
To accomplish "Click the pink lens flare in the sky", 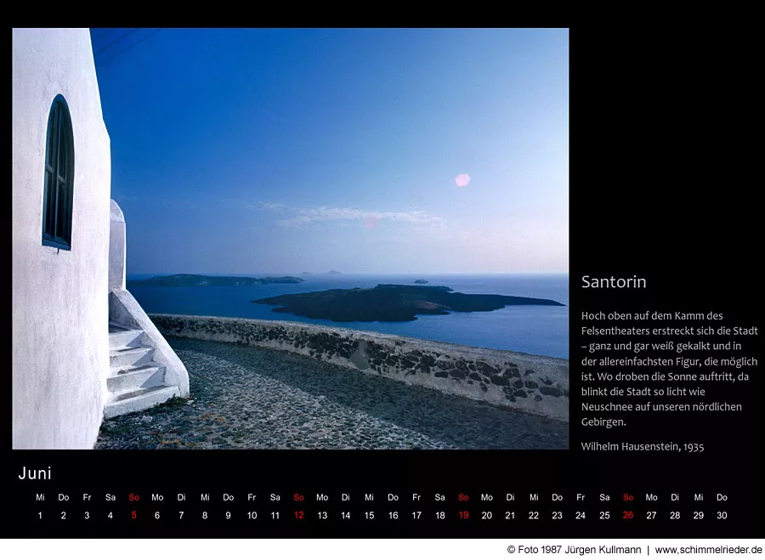I will pos(462,179).
